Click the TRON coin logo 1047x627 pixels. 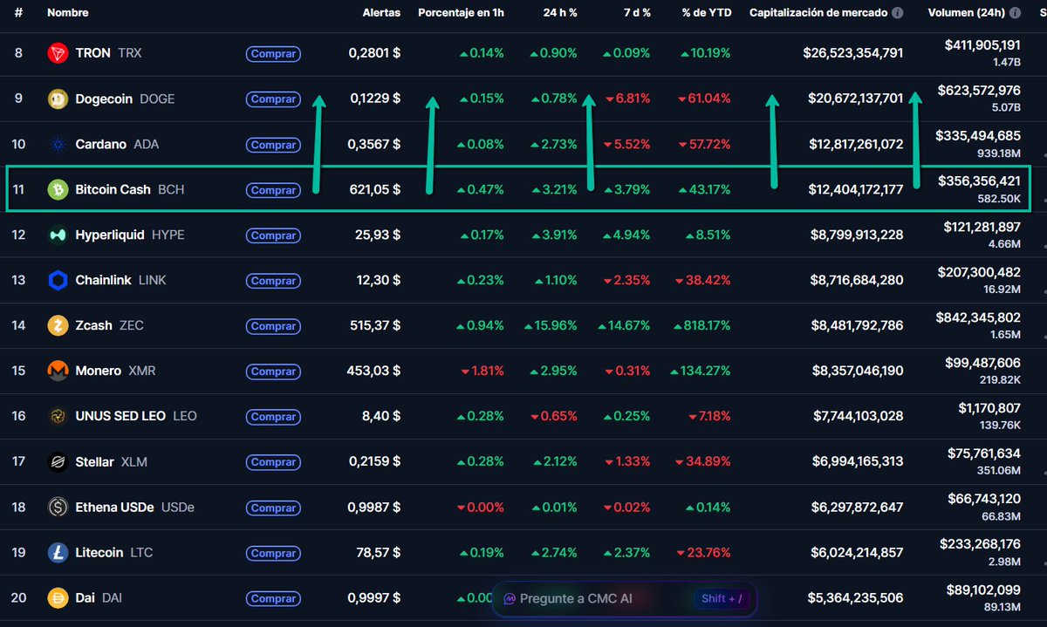pos(58,53)
